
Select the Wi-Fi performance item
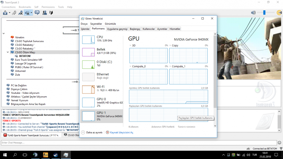pos(102,89)
